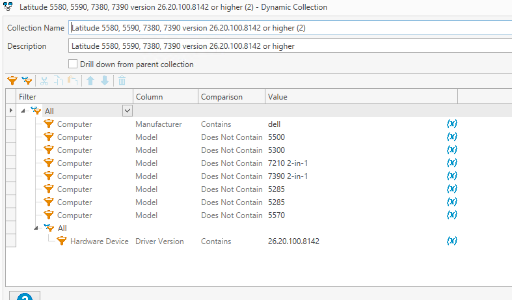512x300 pixels.
Task: Click the Comparison column header
Action: click(x=221, y=97)
